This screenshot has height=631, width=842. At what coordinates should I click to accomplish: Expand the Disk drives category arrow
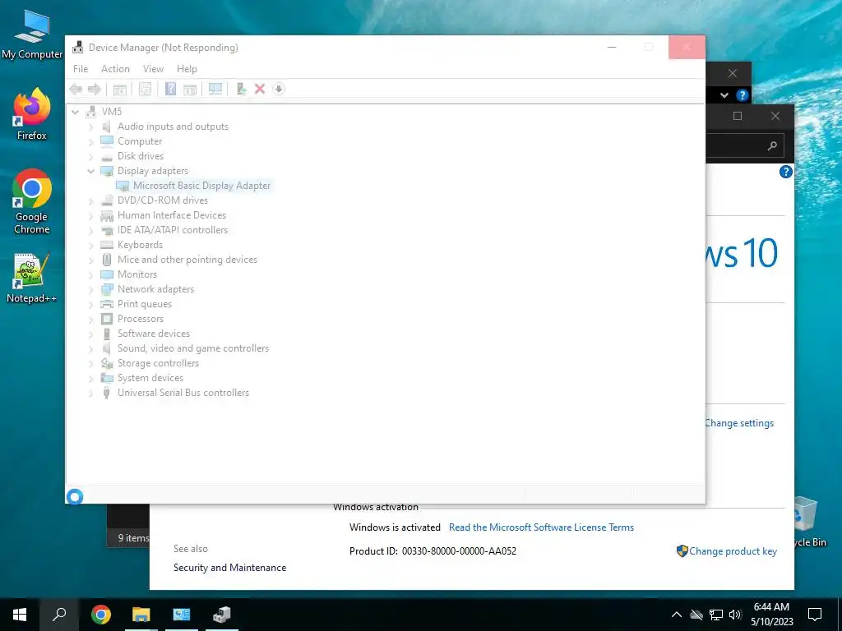90,157
